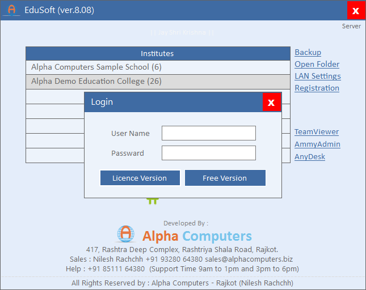Click the Free Version button
The width and height of the screenshot is (366, 290).
[x=225, y=178]
